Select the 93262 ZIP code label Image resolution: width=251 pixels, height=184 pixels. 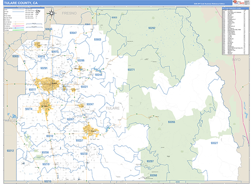click(151, 28)
